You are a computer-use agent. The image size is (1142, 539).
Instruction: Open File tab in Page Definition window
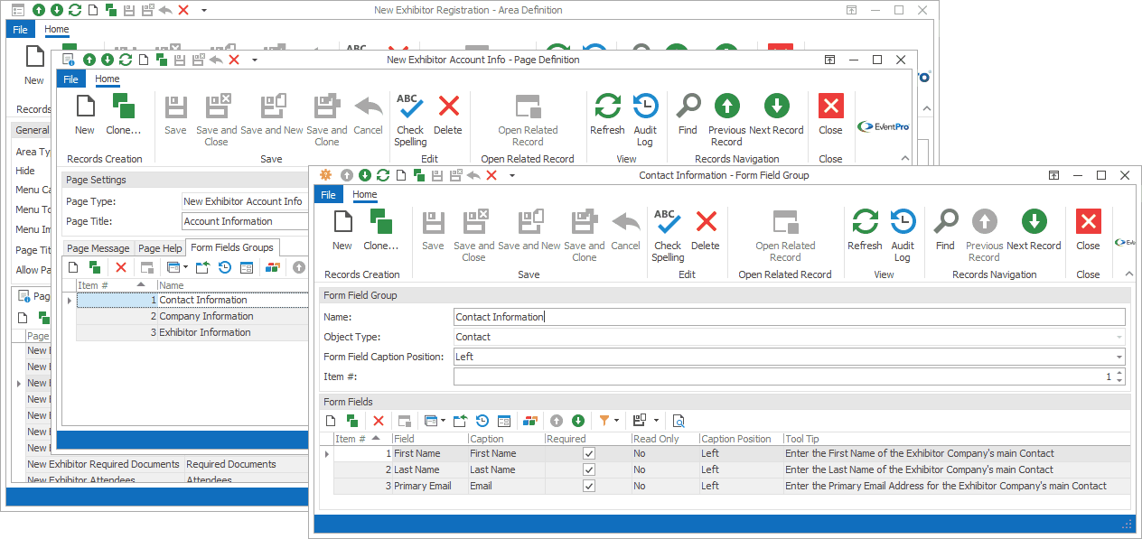tap(71, 79)
